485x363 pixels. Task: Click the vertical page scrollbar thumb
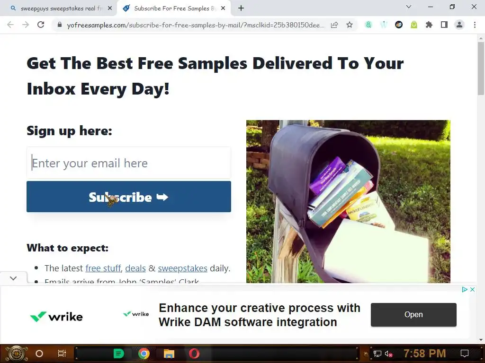click(481, 69)
